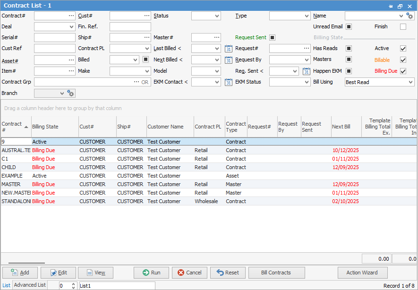This screenshot has width=418, height=290.
Task: Open the Type dropdown
Action: (307, 16)
